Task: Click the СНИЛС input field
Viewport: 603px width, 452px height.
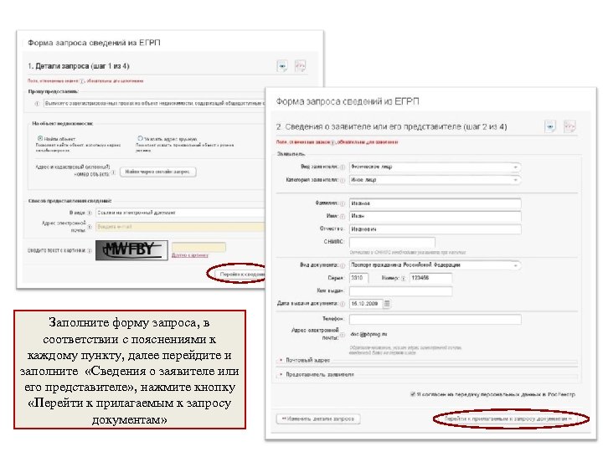Action: tap(392, 242)
